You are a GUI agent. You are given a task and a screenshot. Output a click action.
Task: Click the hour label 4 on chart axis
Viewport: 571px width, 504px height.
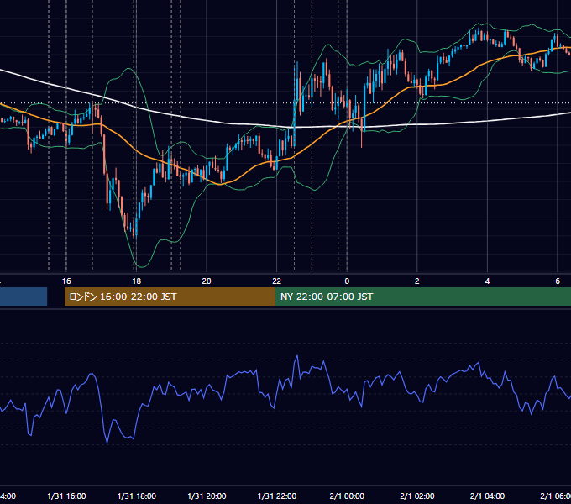pyautogui.click(x=487, y=281)
